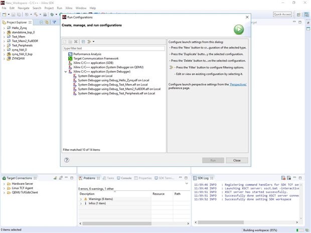
Task: Open Project Explorer filter funnel icon
Action: pyautogui.click(x=54, y=22)
